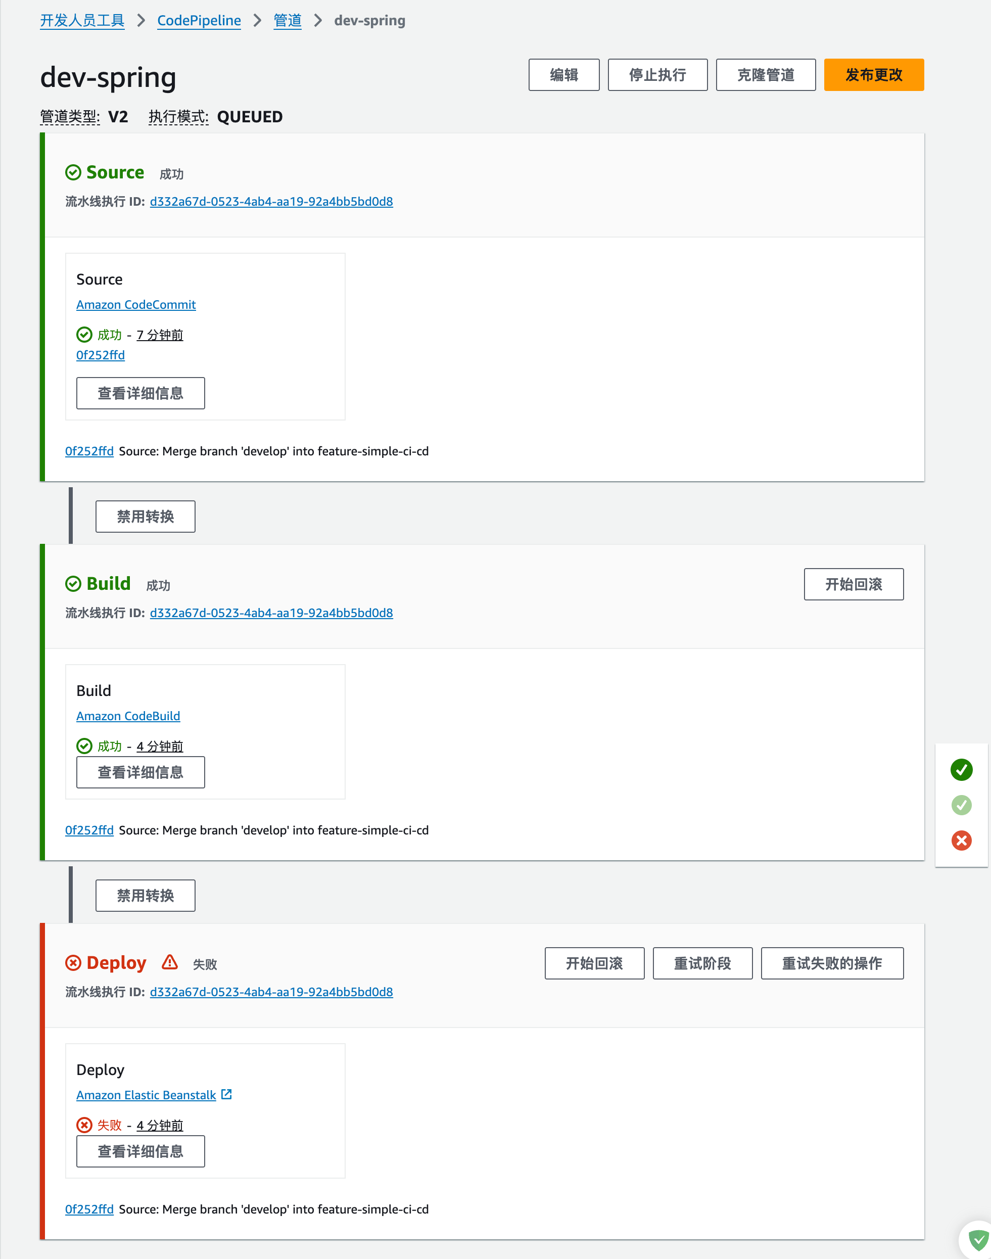Click the green shield icon at bottom corner

978,1240
